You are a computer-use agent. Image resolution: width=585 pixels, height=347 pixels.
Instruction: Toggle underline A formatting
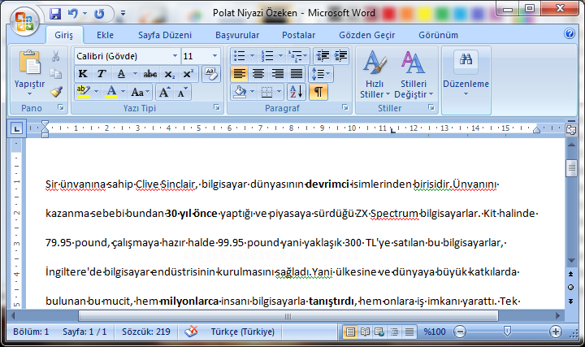coord(121,74)
